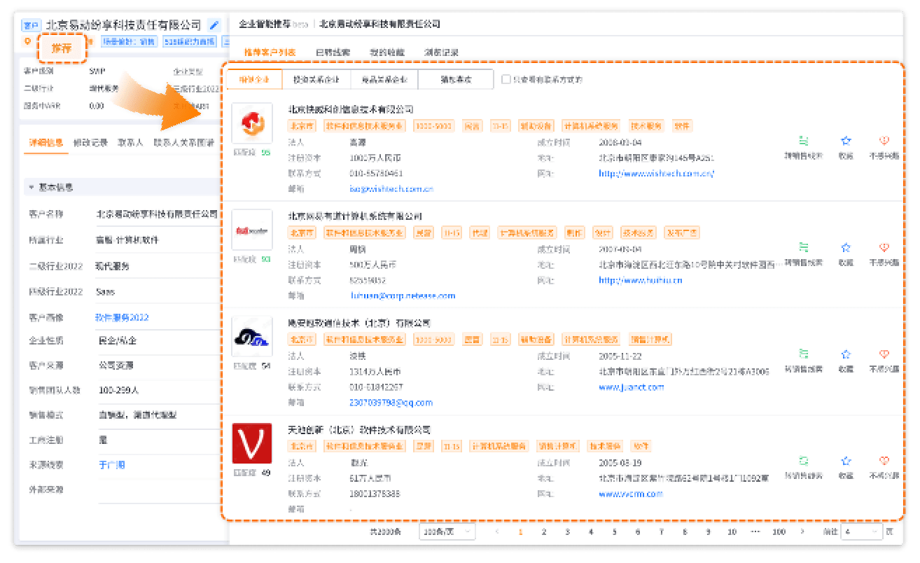Viewport: 920px width, 563px height.
Task: Click the 2307039798@qq.com email link
Action: [391, 403]
